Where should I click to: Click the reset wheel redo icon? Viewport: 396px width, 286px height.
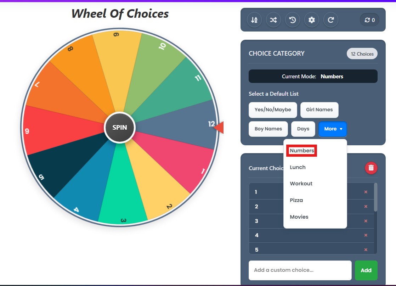point(331,20)
